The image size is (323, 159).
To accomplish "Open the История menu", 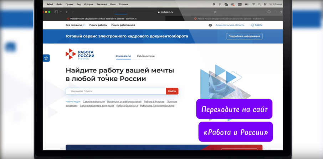I will tap(88, 4).
